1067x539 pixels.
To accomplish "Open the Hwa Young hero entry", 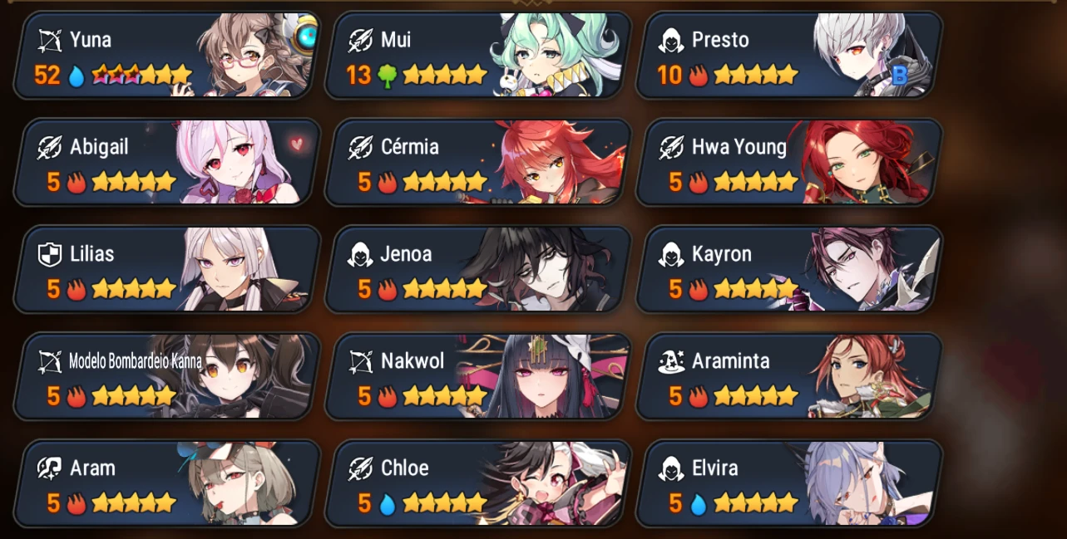I will tap(789, 162).
